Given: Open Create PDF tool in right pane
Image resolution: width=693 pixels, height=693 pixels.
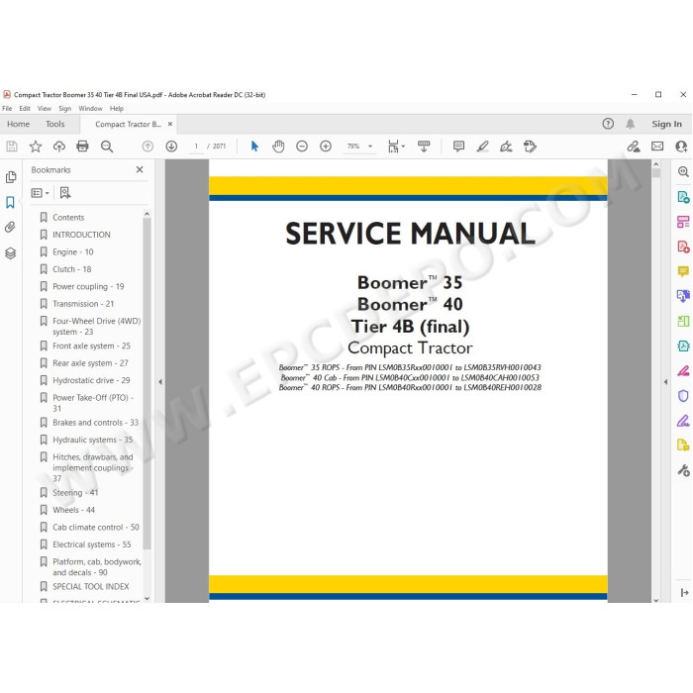Looking at the screenshot, I should click(683, 247).
